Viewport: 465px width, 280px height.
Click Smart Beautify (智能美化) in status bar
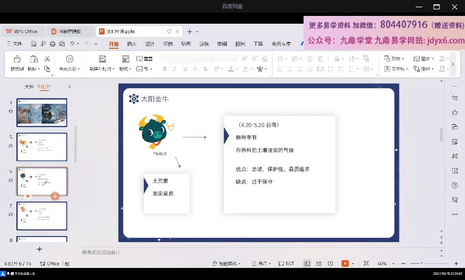226,263
